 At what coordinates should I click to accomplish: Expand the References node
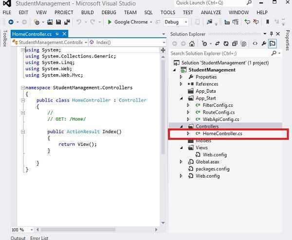181,84
